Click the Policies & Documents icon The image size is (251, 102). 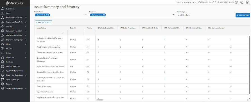coord(3,36)
